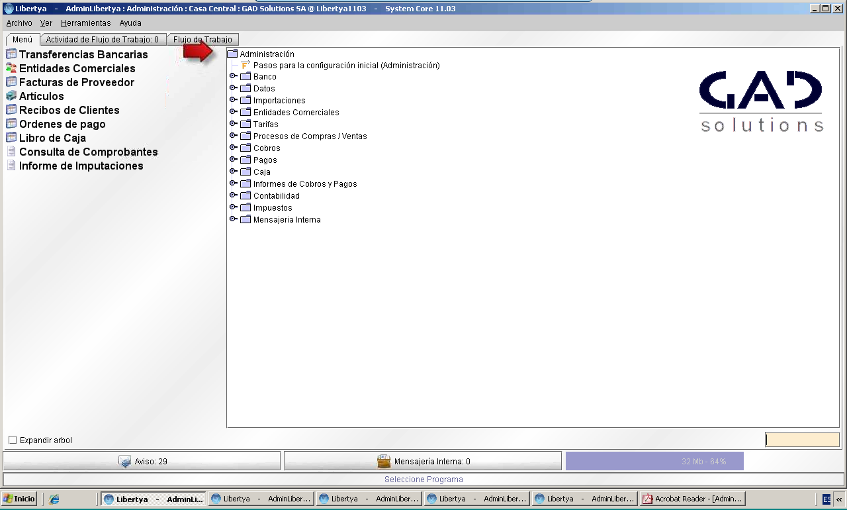
Task: Click the Aviso arrow icon
Action: click(x=124, y=462)
